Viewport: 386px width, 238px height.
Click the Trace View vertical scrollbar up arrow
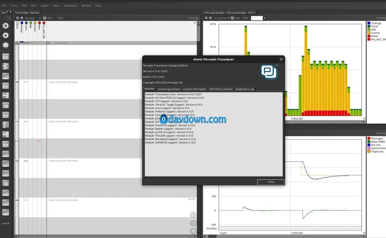click(x=198, y=23)
